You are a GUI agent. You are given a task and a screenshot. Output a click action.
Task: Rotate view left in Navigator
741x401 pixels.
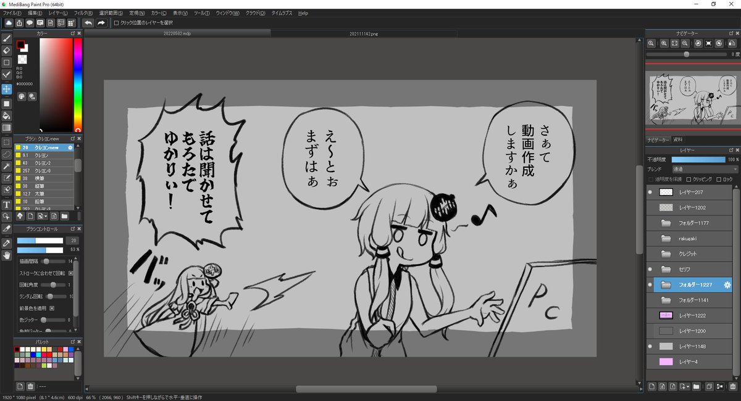(697, 44)
